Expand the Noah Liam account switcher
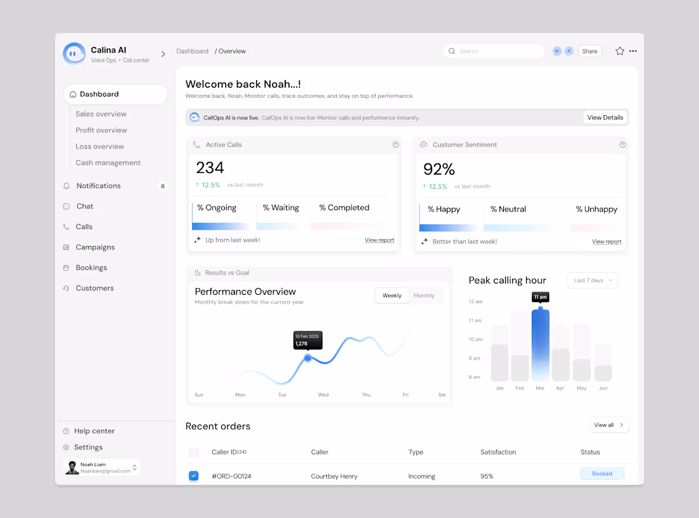This screenshot has height=518, width=699. coord(134,467)
